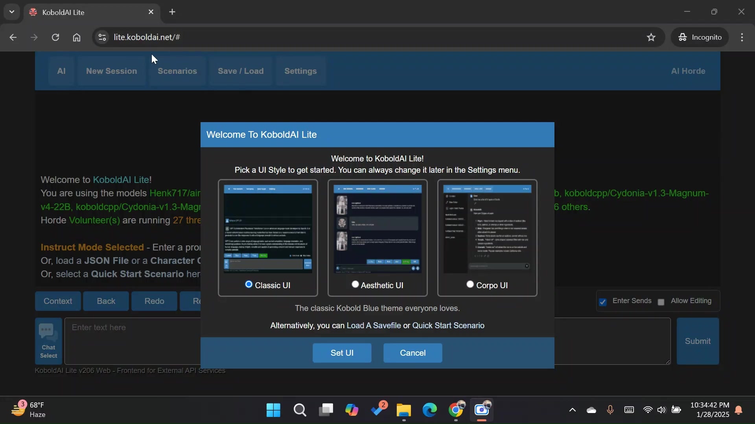Open the Scenarios menu

point(177,71)
